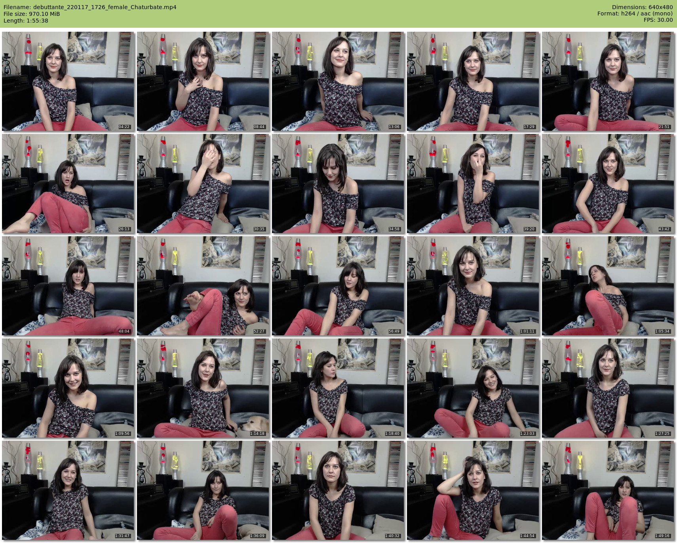
Task: Open the thumbnail timestamped 1:01:11
Action: click(473, 286)
